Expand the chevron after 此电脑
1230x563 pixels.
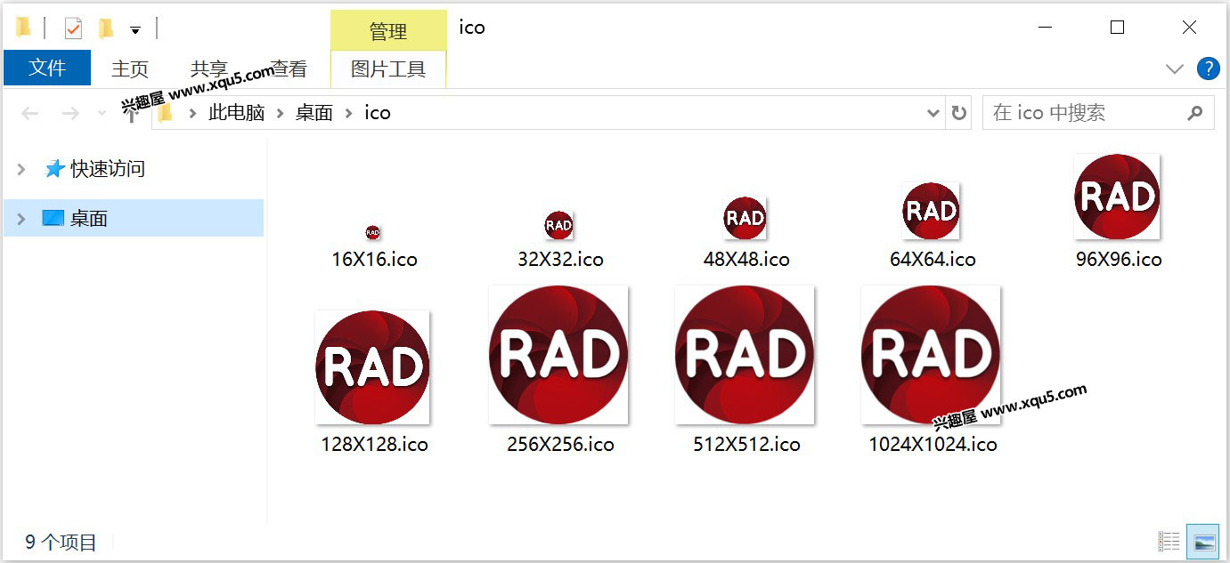pyautogui.click(x=280, y=114)
